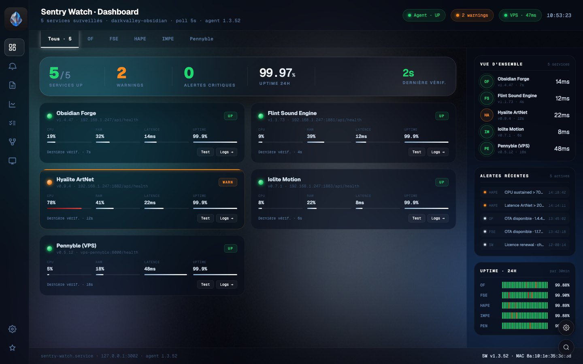Click green status dot on Obsidian Forge card
Image resolution: width=583 pixels, height=364 pixels.
[49, 116]
